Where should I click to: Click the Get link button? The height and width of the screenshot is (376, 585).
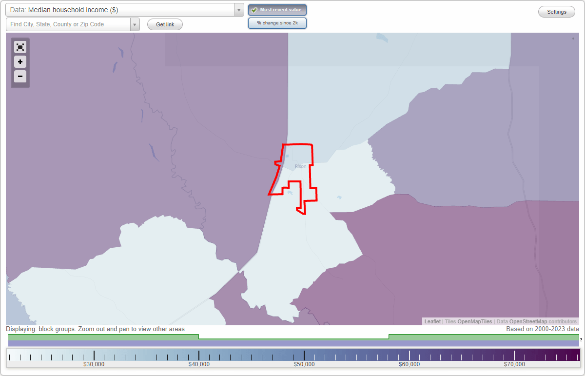click(164, 24)
